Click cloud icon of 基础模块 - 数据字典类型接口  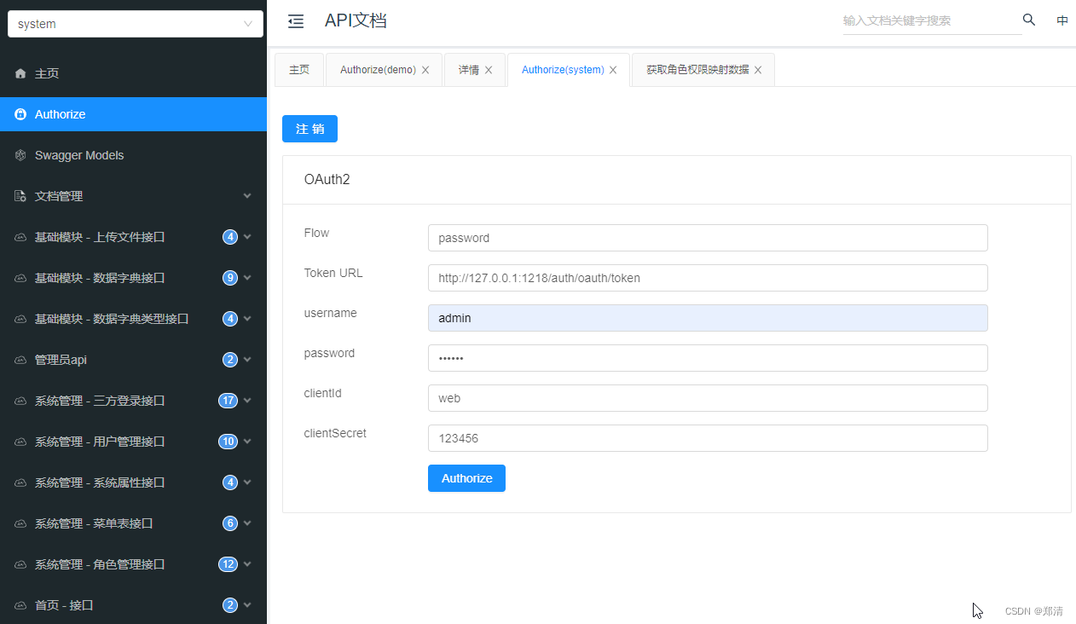(20, 320)
